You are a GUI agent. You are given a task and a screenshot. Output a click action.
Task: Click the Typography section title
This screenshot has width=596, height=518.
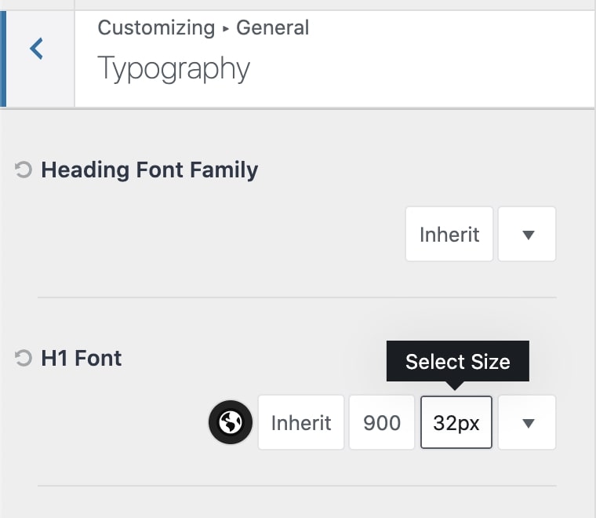pyautogui.click(x=173, y=69)
